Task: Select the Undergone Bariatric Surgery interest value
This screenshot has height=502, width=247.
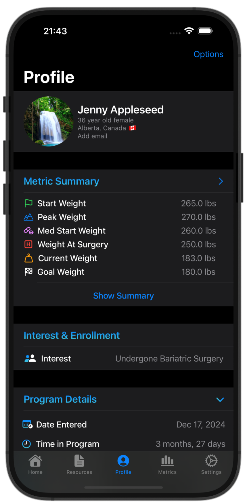Action: tap(169, 358)
